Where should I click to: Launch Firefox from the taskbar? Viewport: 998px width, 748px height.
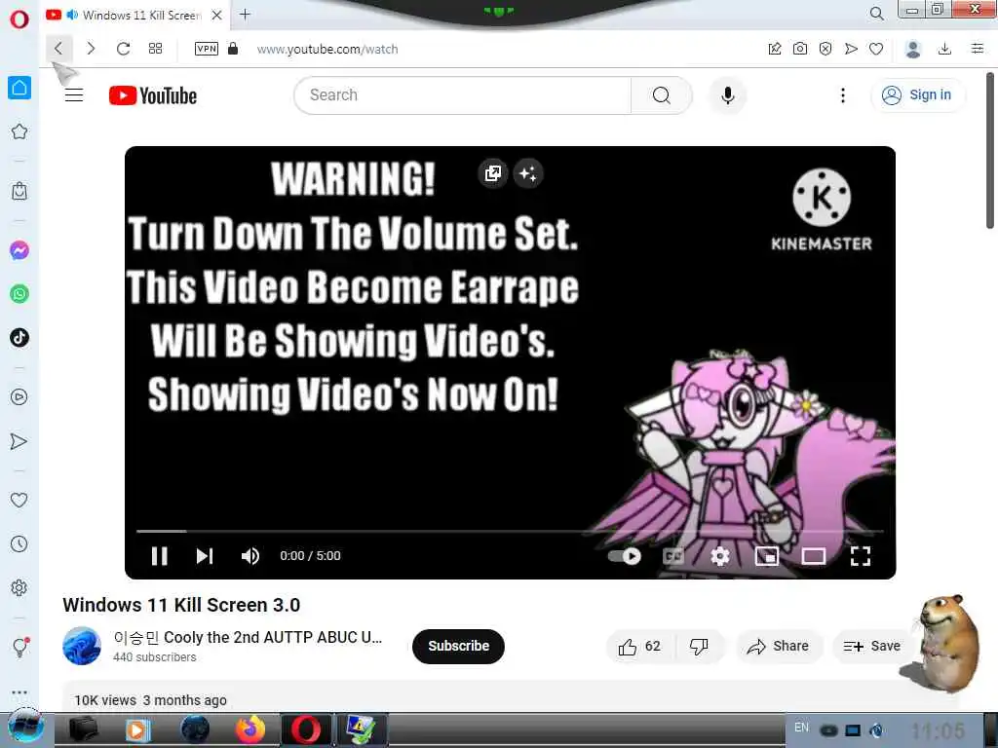click(x=250, y=729)
